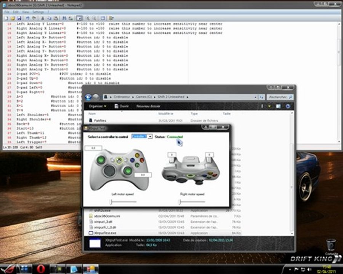Click the Explorer help icon

coord(288,106)
